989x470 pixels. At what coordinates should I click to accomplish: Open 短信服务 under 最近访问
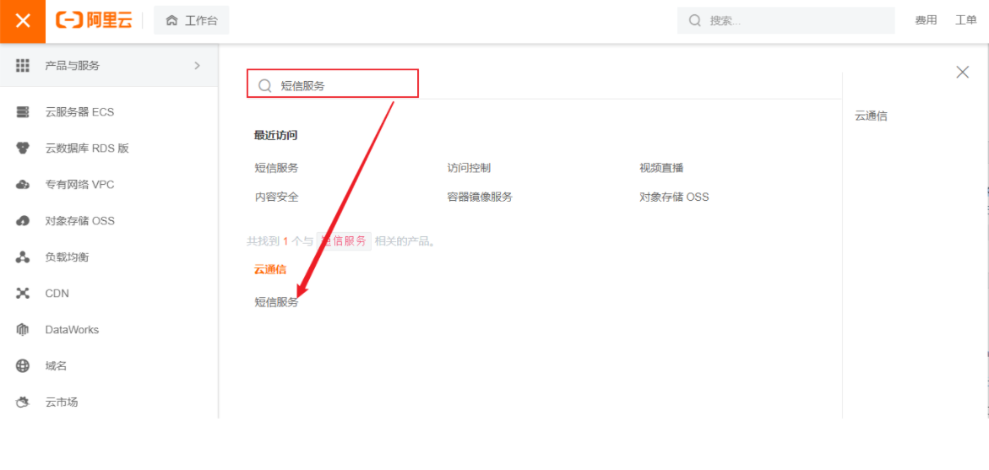(276, 168)
